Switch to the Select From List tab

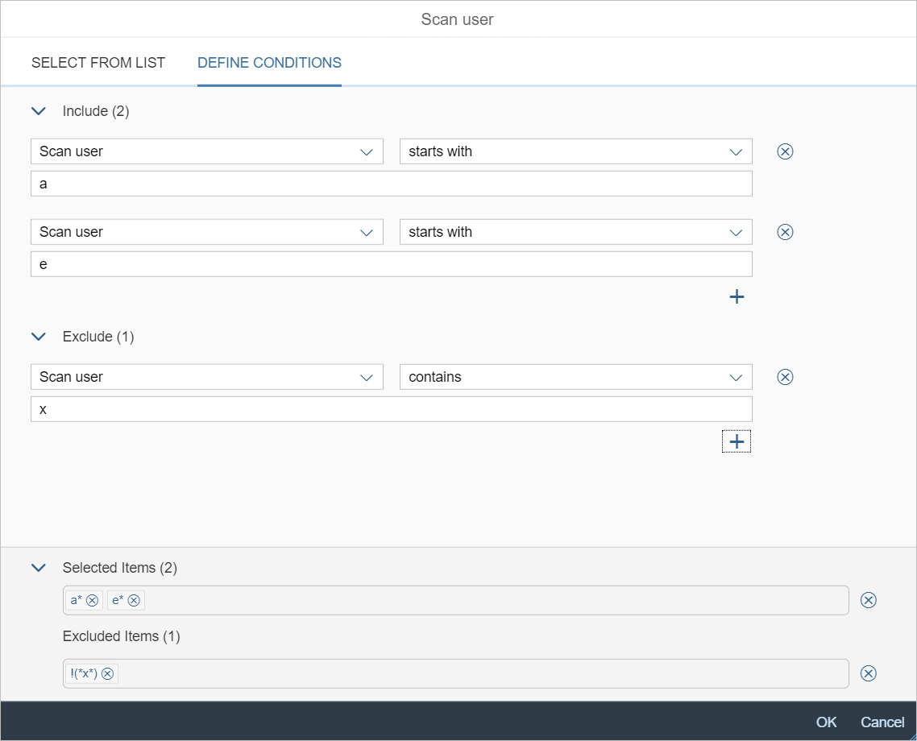click(x=98, y=63)
